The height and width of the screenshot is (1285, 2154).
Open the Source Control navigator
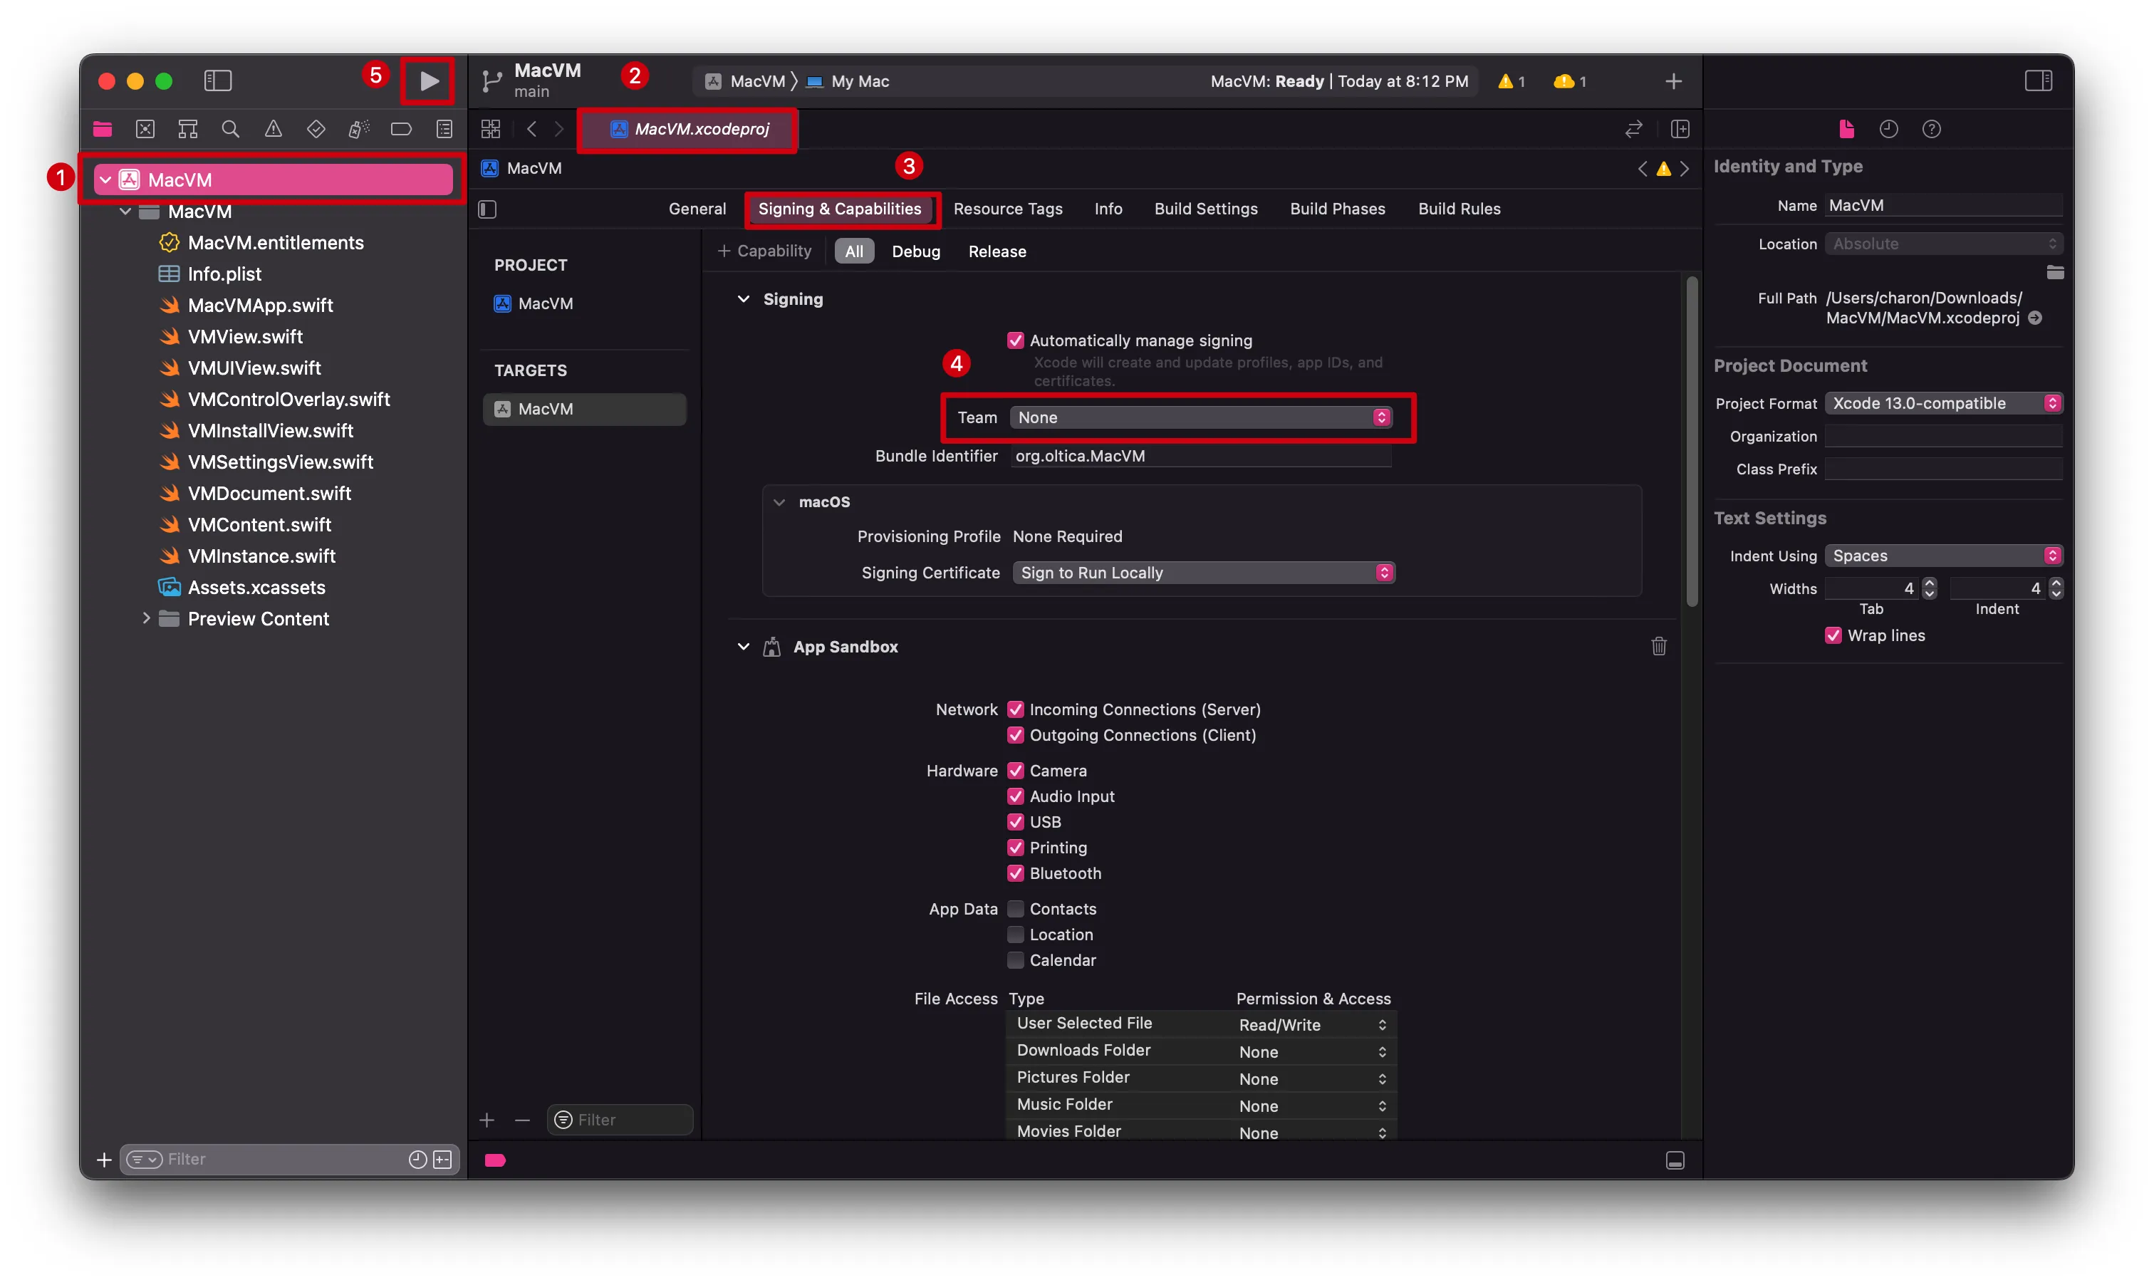click(145, 129)
